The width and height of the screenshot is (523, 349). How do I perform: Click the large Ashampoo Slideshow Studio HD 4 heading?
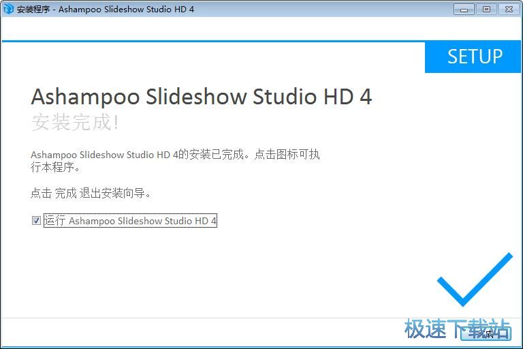click(x=202, y=97)
